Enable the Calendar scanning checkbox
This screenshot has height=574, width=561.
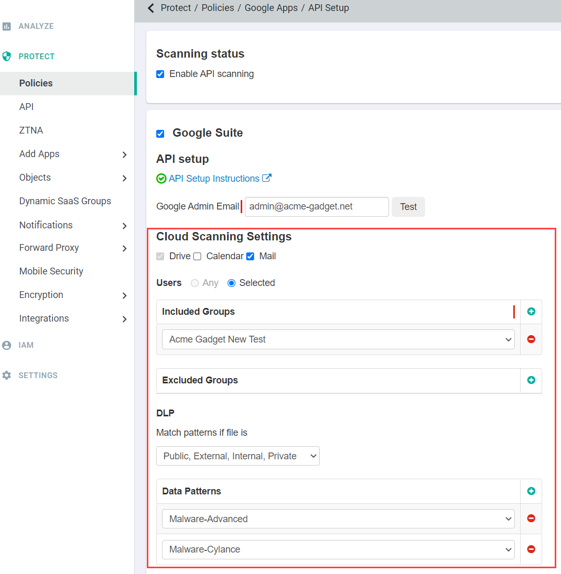pos(197,256)
